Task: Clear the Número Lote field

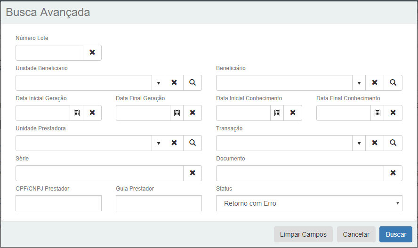Action: point(92,53)
